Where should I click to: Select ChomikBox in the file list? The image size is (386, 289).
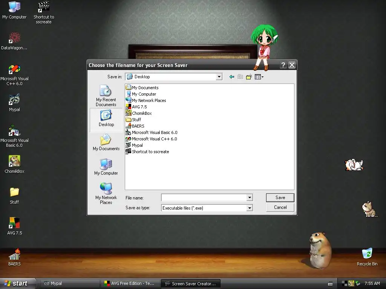click(x=139, y=113)
